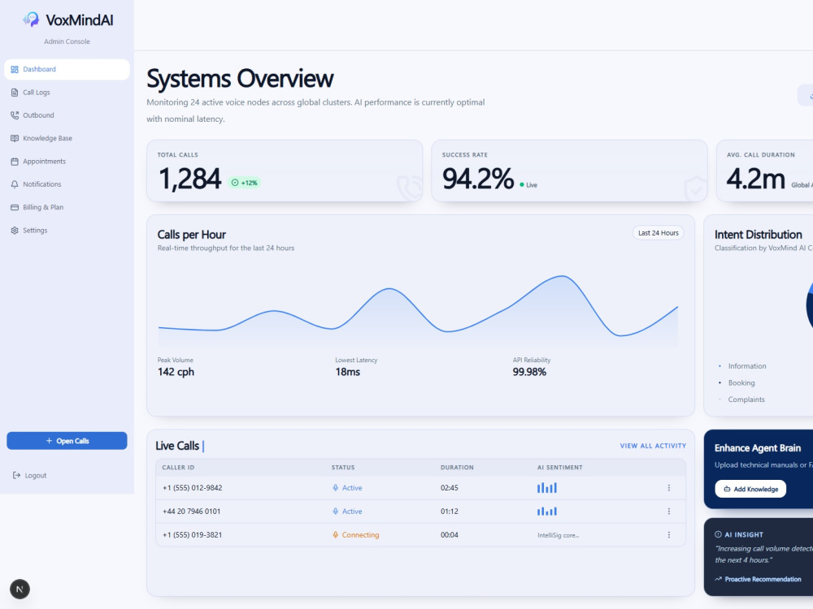Click caller ID +1 (555) 012-9842
813x609 pixels.
pos(193,488)
